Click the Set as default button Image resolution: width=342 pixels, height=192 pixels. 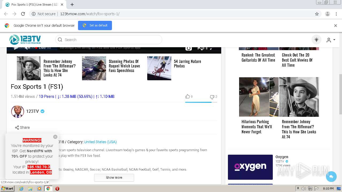point(95,25)
